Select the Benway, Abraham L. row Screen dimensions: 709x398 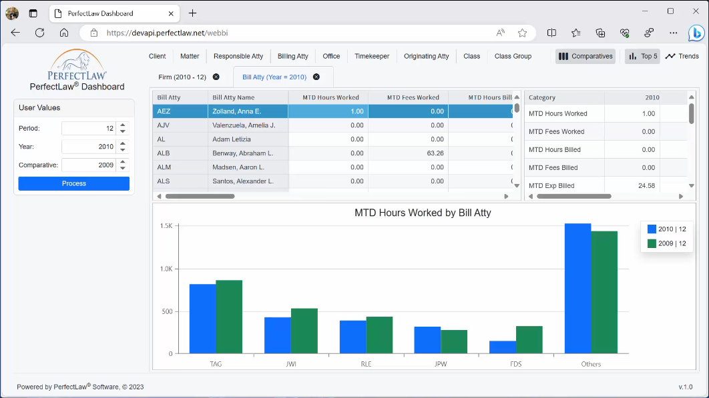(x=242, y=153)
